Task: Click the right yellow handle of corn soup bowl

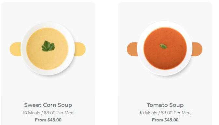Action: [80, 49]
